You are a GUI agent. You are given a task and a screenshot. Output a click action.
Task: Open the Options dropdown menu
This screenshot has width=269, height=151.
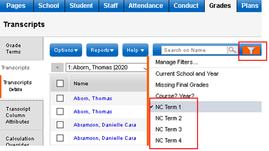pyautogui.click(x=66, y=50)
